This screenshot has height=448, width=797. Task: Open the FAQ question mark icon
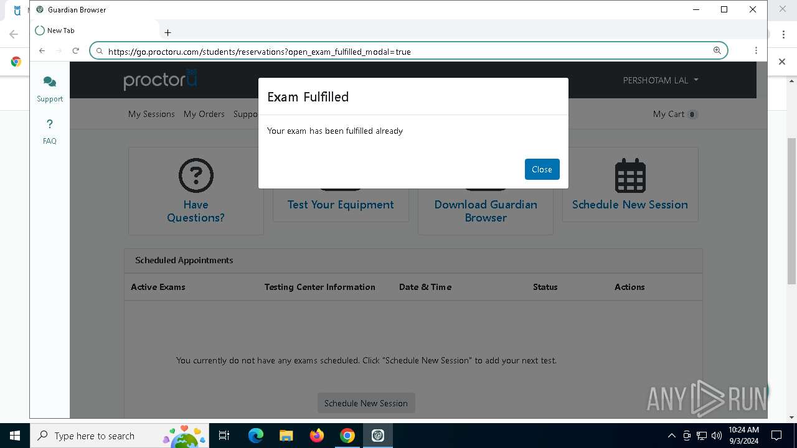pos(50,124)
